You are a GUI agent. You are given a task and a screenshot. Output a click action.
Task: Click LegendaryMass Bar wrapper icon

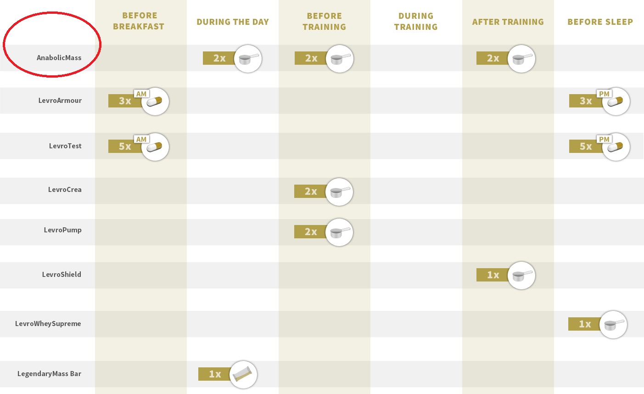point(243,375)
